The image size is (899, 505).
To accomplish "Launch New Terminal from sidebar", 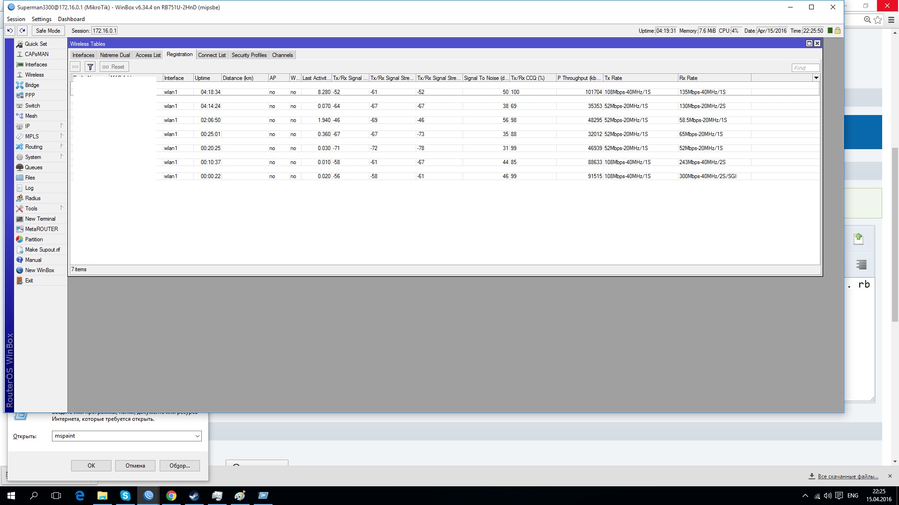I will coord(40,219).
